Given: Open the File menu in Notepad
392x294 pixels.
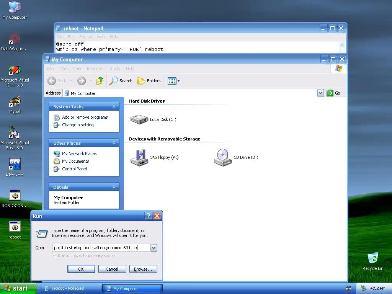Looking at the screenshot, I should pyautogui.click(x=60, y=37).
